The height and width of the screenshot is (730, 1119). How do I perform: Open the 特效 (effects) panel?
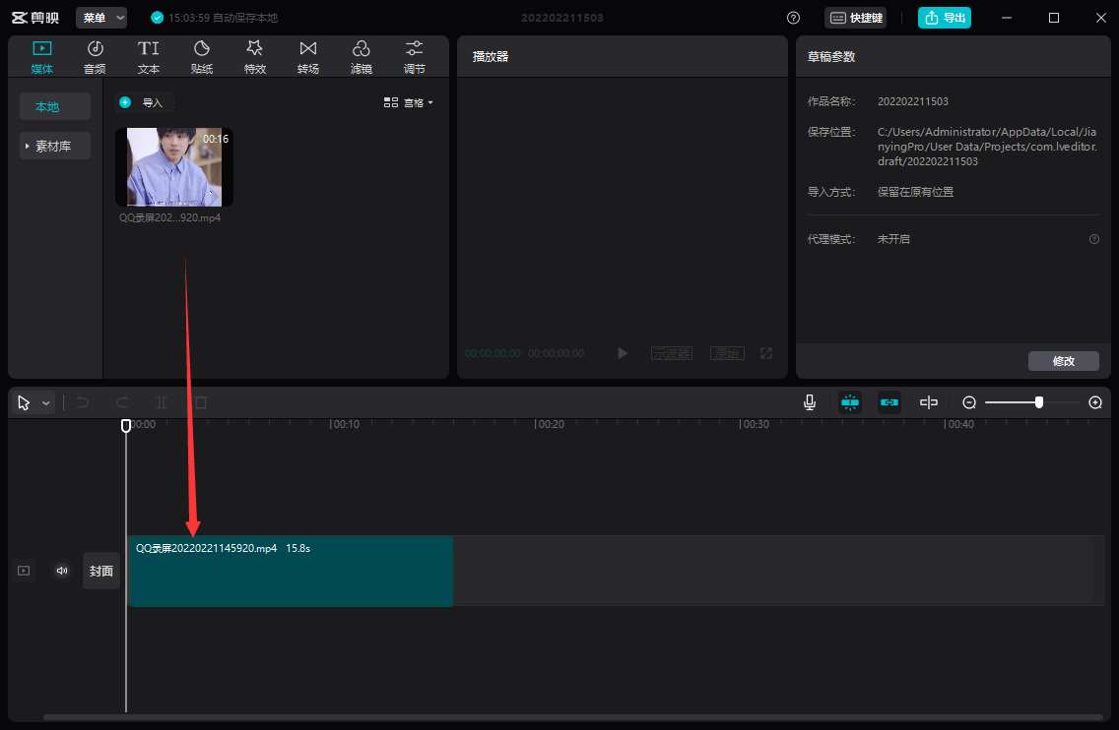point(254,56)
